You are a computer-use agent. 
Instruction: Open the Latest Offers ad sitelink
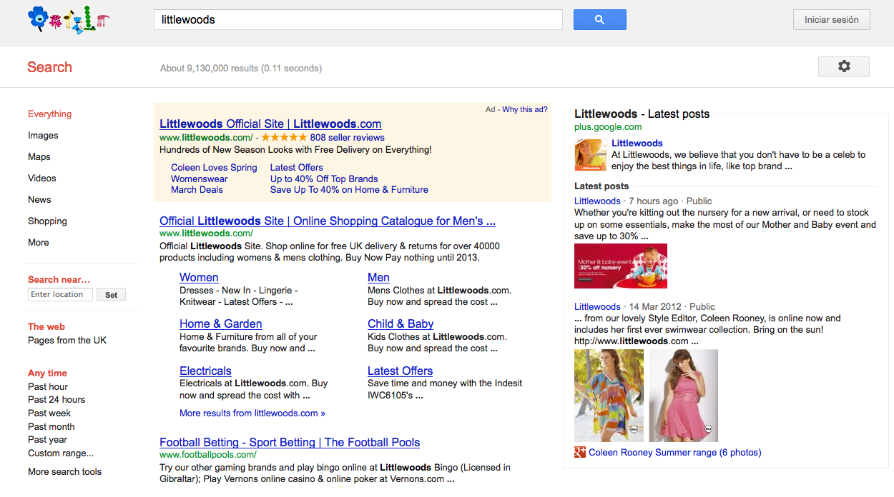tap(297, 167)
